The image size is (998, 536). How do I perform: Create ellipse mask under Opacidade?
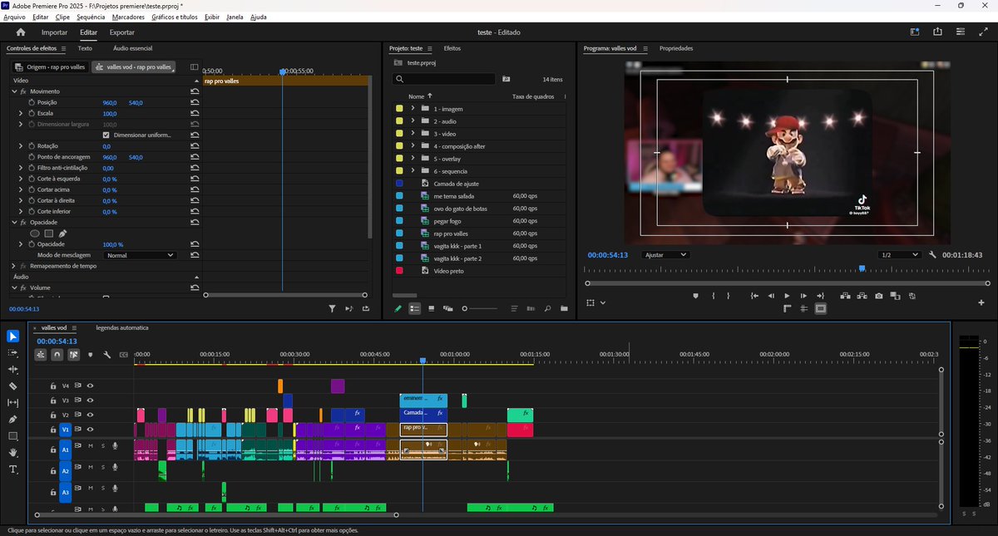pos(35,234)
